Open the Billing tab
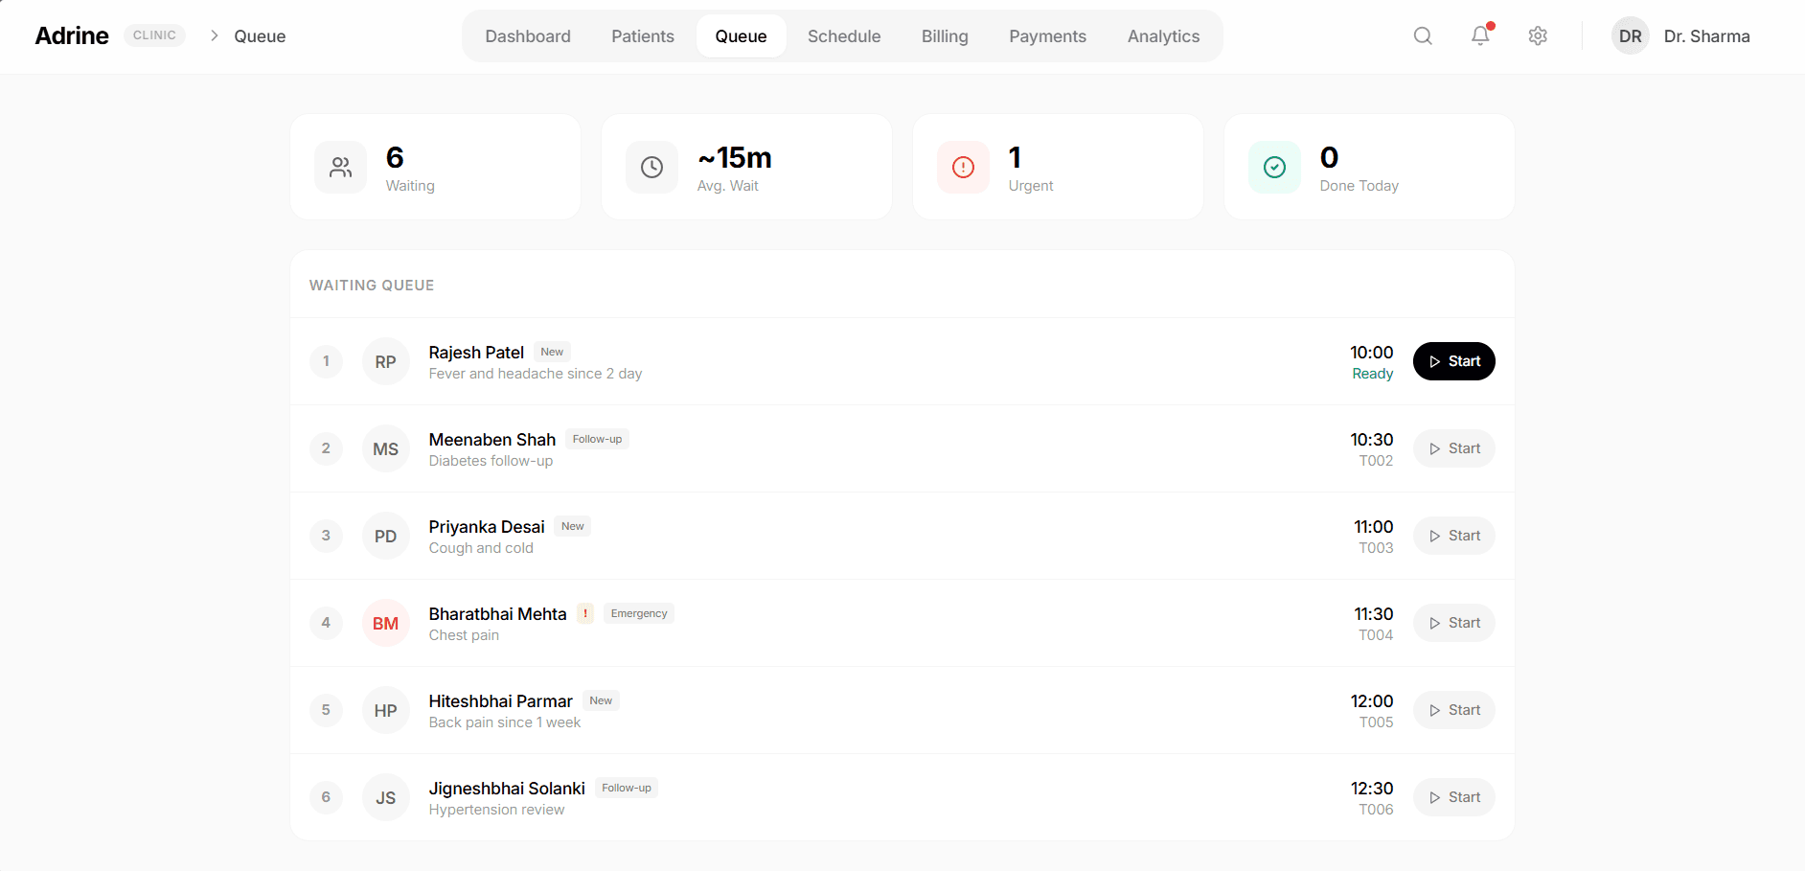This screenshot has width=1805, height=871. pyautogui.click(x=945, y=36)
